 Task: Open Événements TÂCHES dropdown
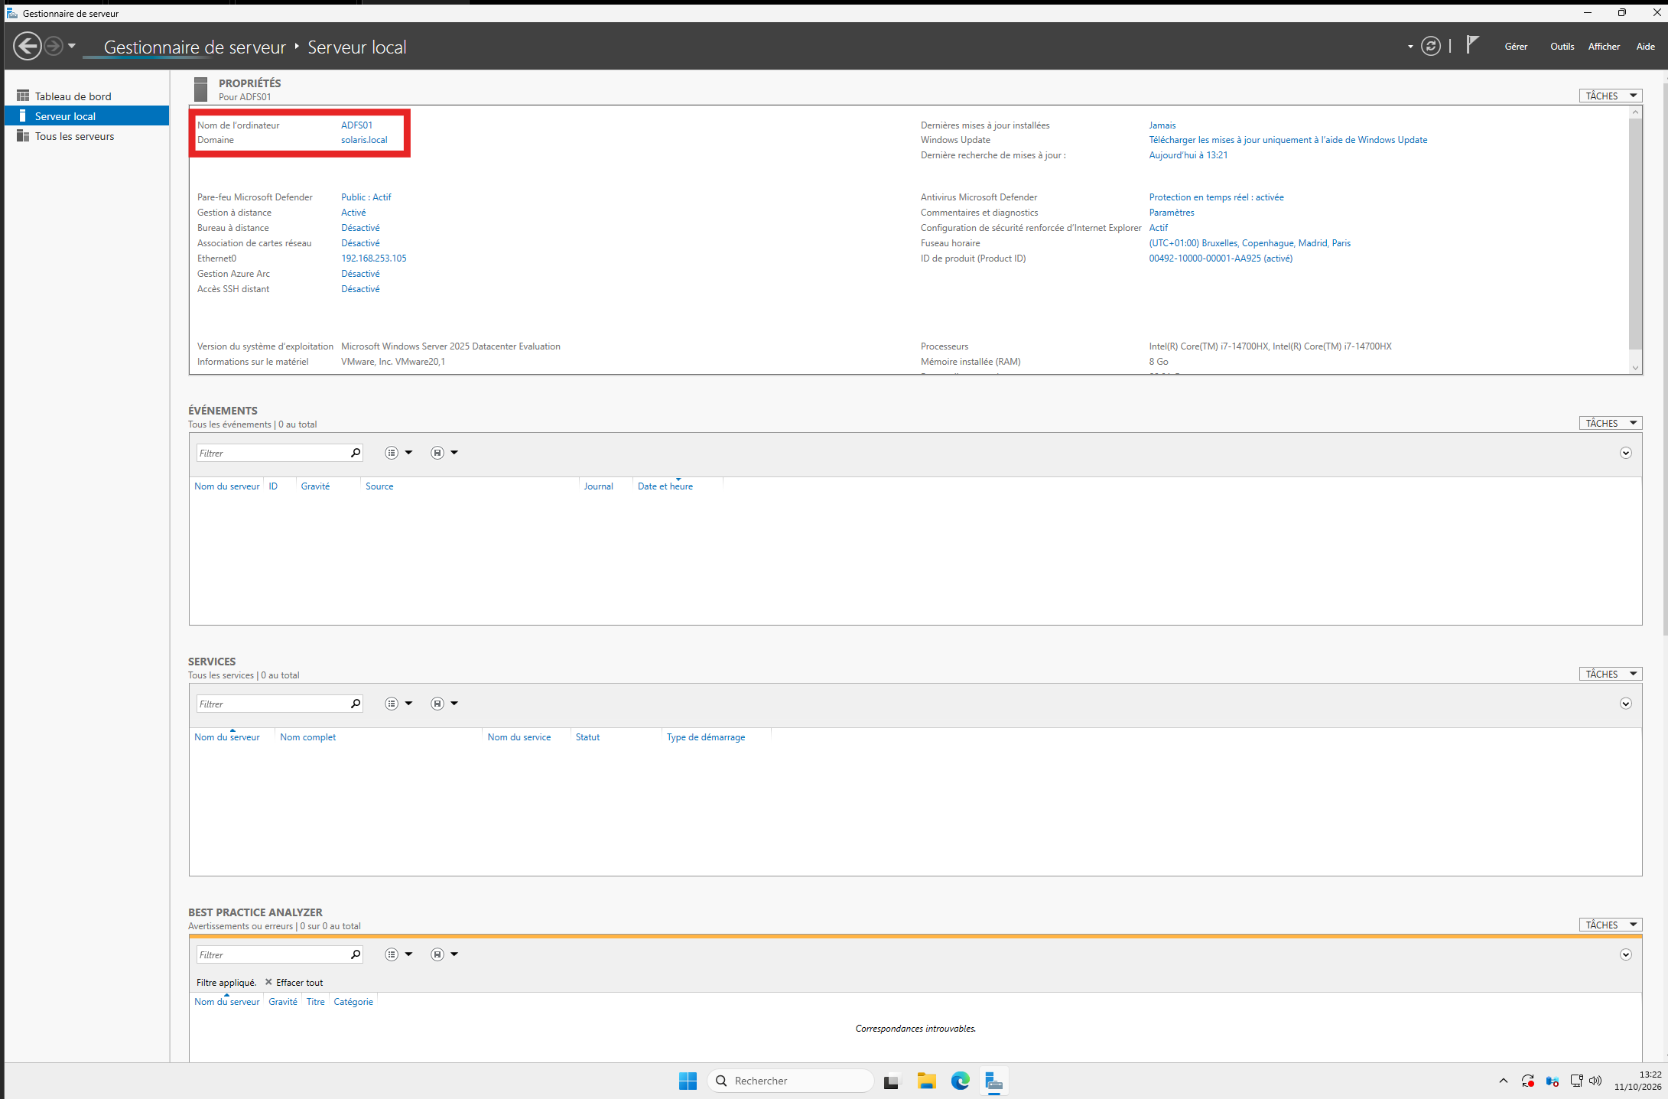[x=1611, y=423]
